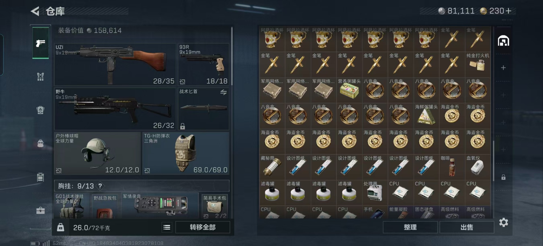Open the weapons tab with pistol icon
This screenshot has height=246, width=543.
point(40,43)
